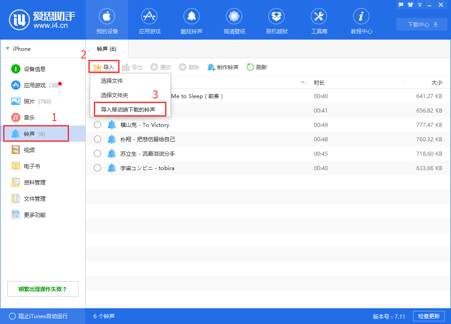Viewport: 451px width, 324px height.
Task: Open the 下载中心 dropdown
Action: click(421, 24)
